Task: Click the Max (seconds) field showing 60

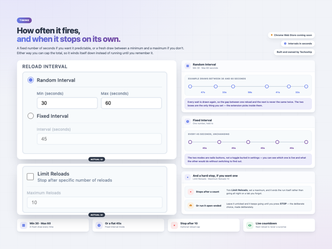Action: tap(131, 103)
